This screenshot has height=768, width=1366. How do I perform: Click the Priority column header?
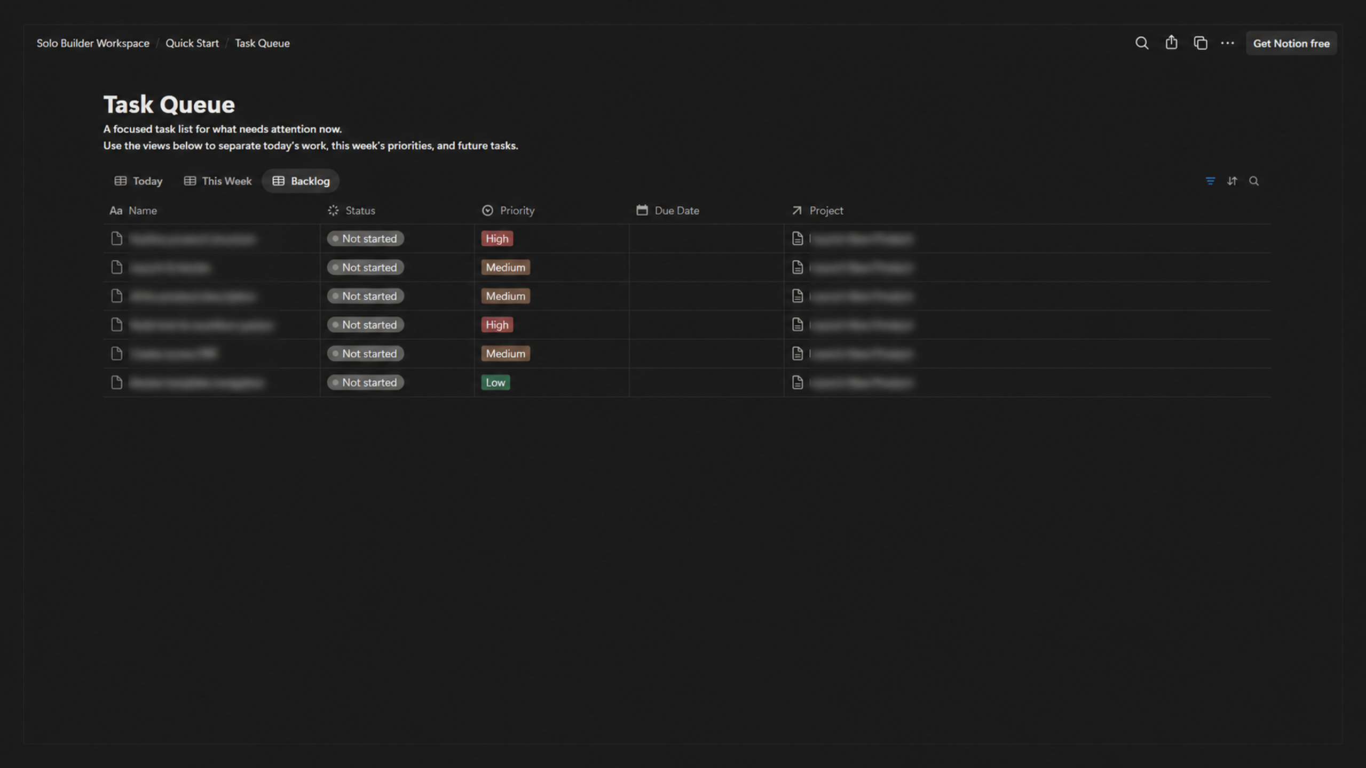point(508,211)
